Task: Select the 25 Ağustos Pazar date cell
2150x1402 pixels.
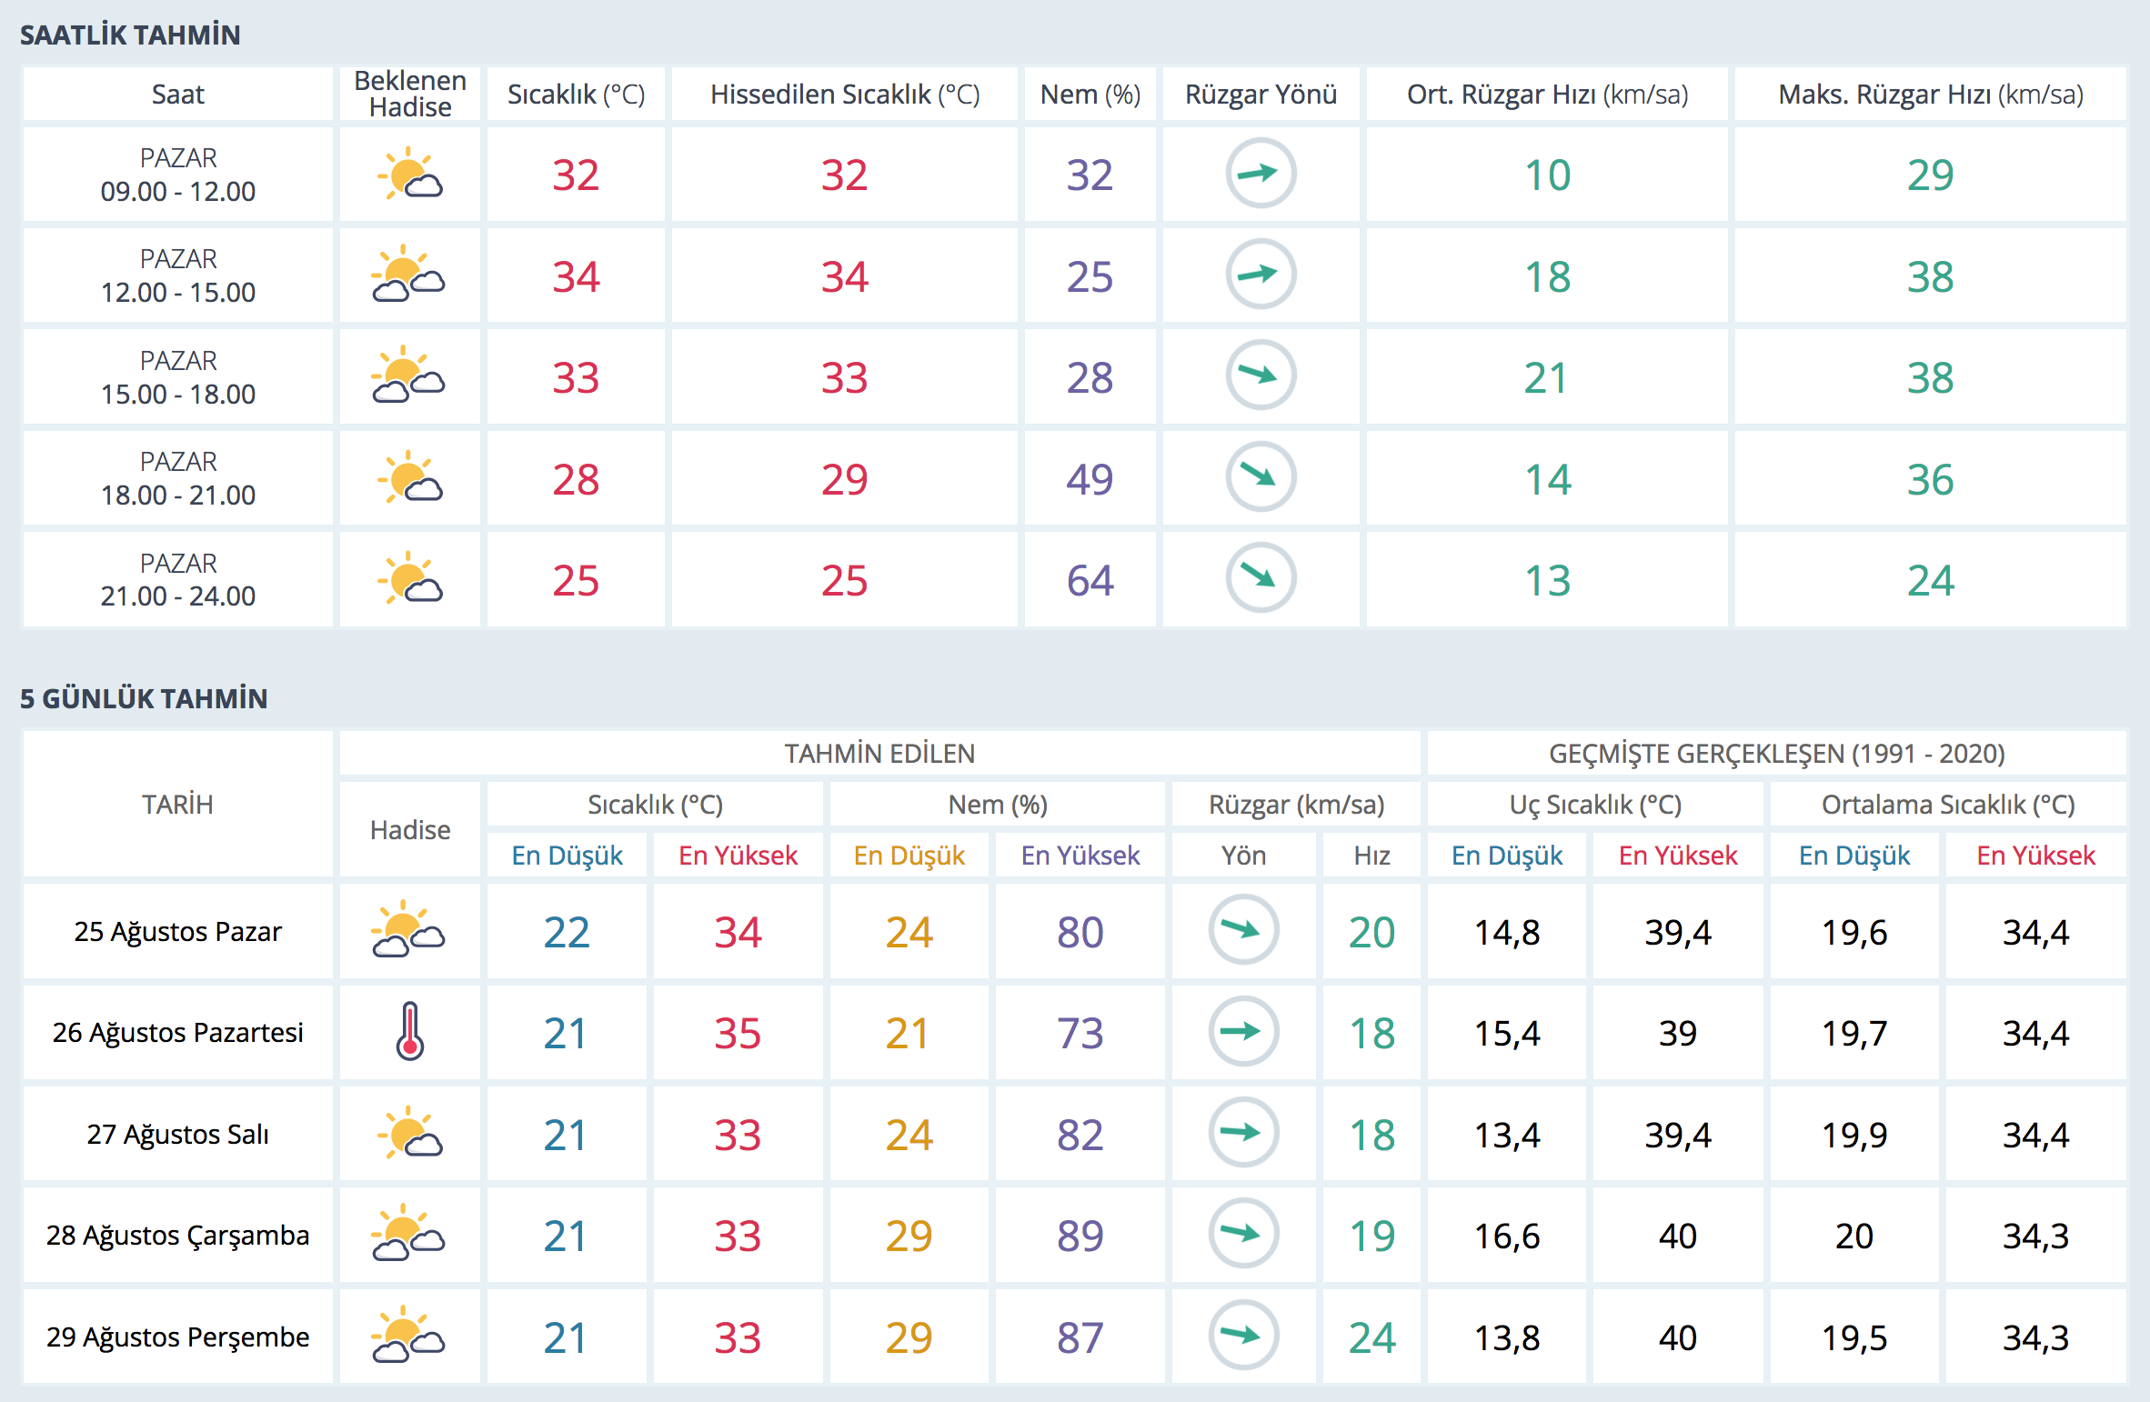Action: [178, 932]
